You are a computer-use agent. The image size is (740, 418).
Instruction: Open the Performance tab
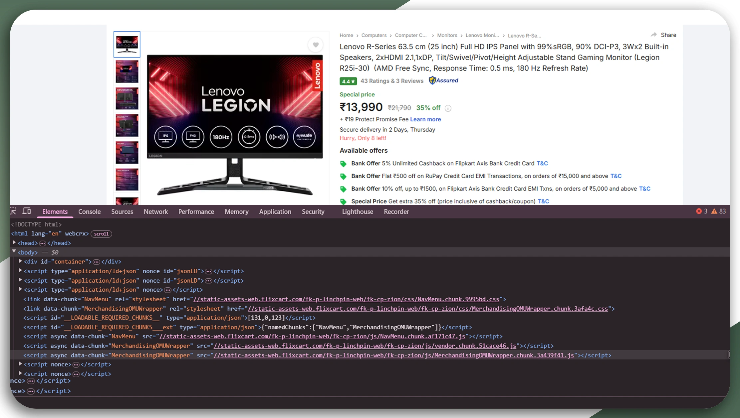click(196, 211)
